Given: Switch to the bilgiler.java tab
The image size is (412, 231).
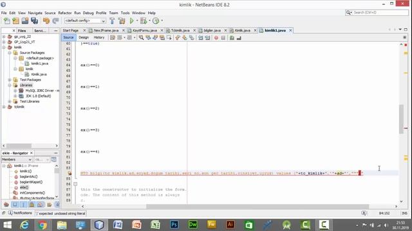Looking at the screenshot, I should pos(212,30).
